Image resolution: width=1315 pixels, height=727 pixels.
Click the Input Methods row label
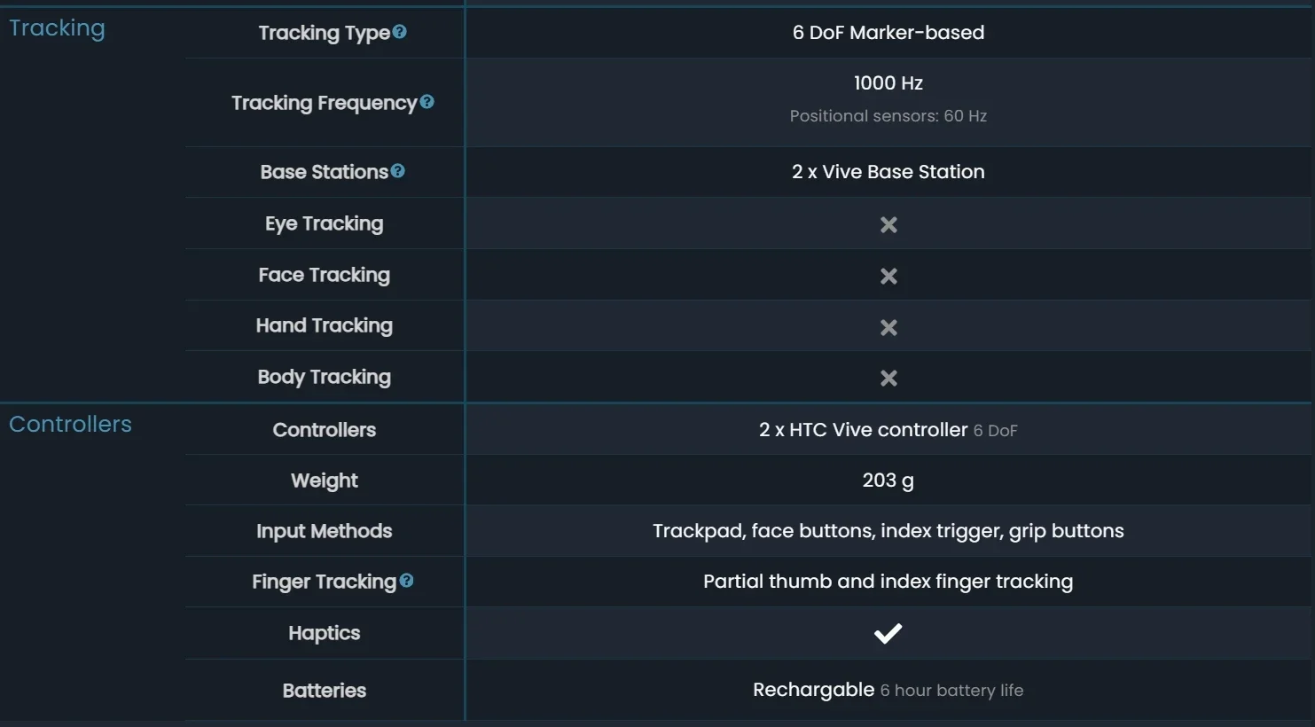click(x=324, y=531)
